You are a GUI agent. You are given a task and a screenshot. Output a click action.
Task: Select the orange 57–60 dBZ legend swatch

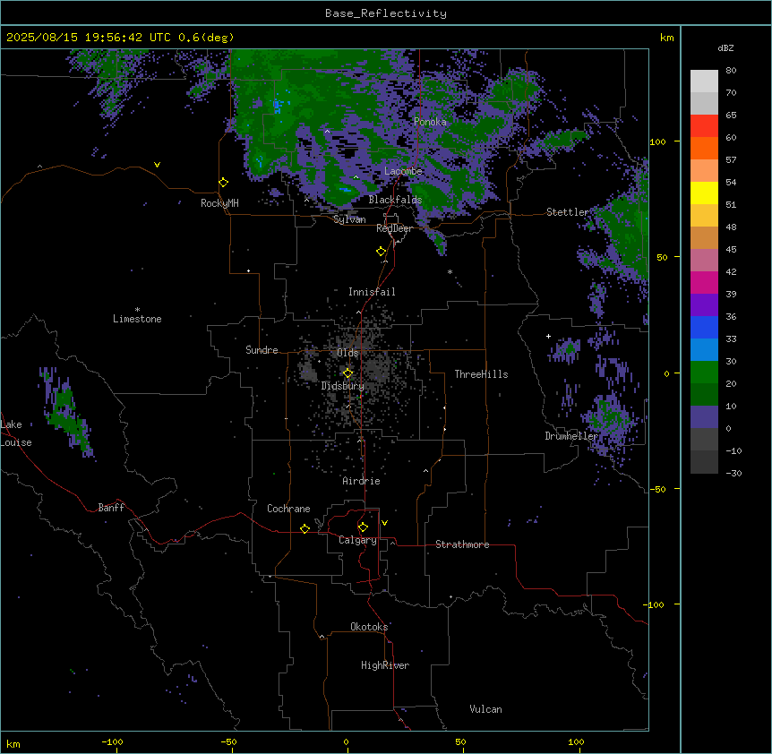click(x=704, y=148)
